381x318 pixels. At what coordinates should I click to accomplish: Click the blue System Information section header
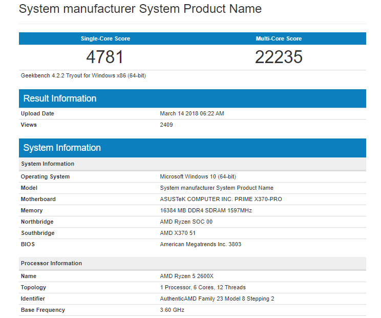click(62, 148)
